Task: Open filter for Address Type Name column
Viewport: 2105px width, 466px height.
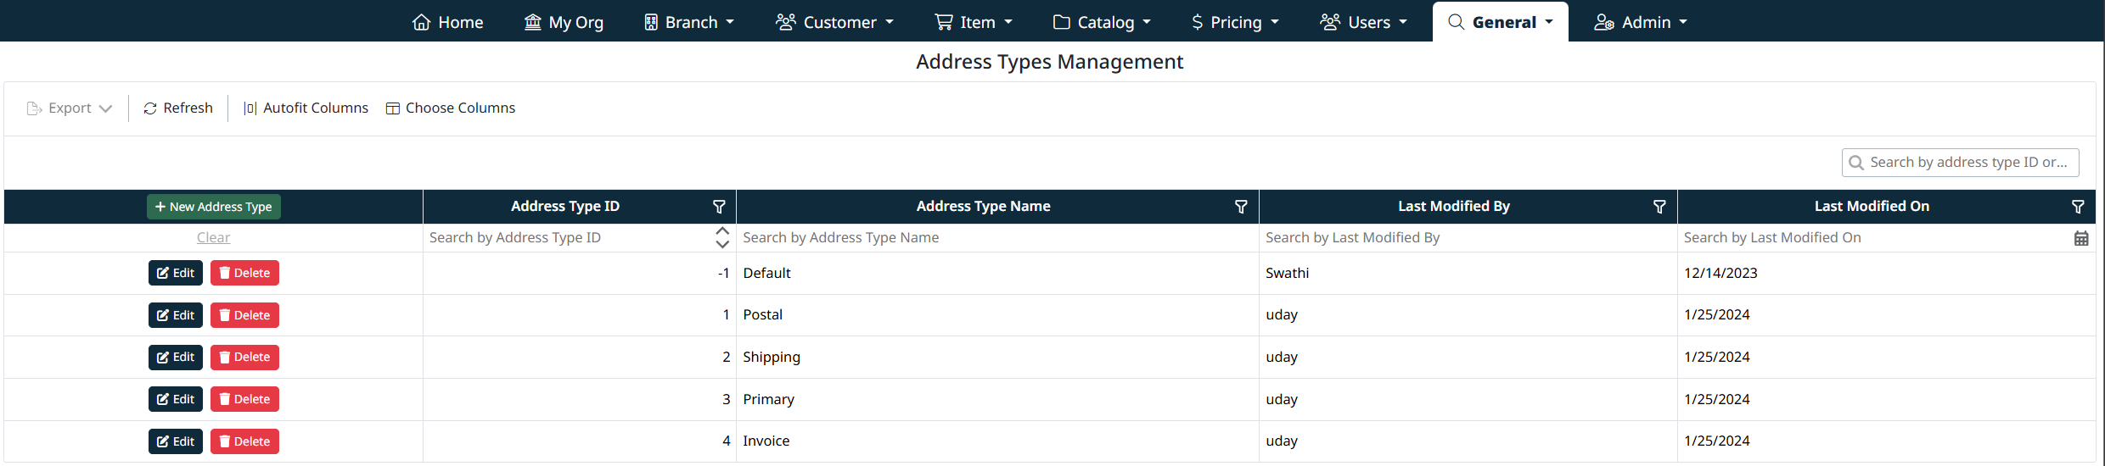Action: click(x=1241, y=207)
